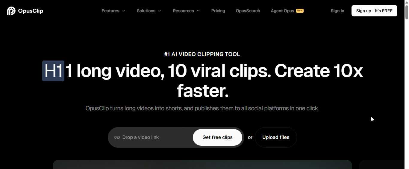Go to the Pricing page
Viewport: 409px width, 169px height.
[218, 11]
